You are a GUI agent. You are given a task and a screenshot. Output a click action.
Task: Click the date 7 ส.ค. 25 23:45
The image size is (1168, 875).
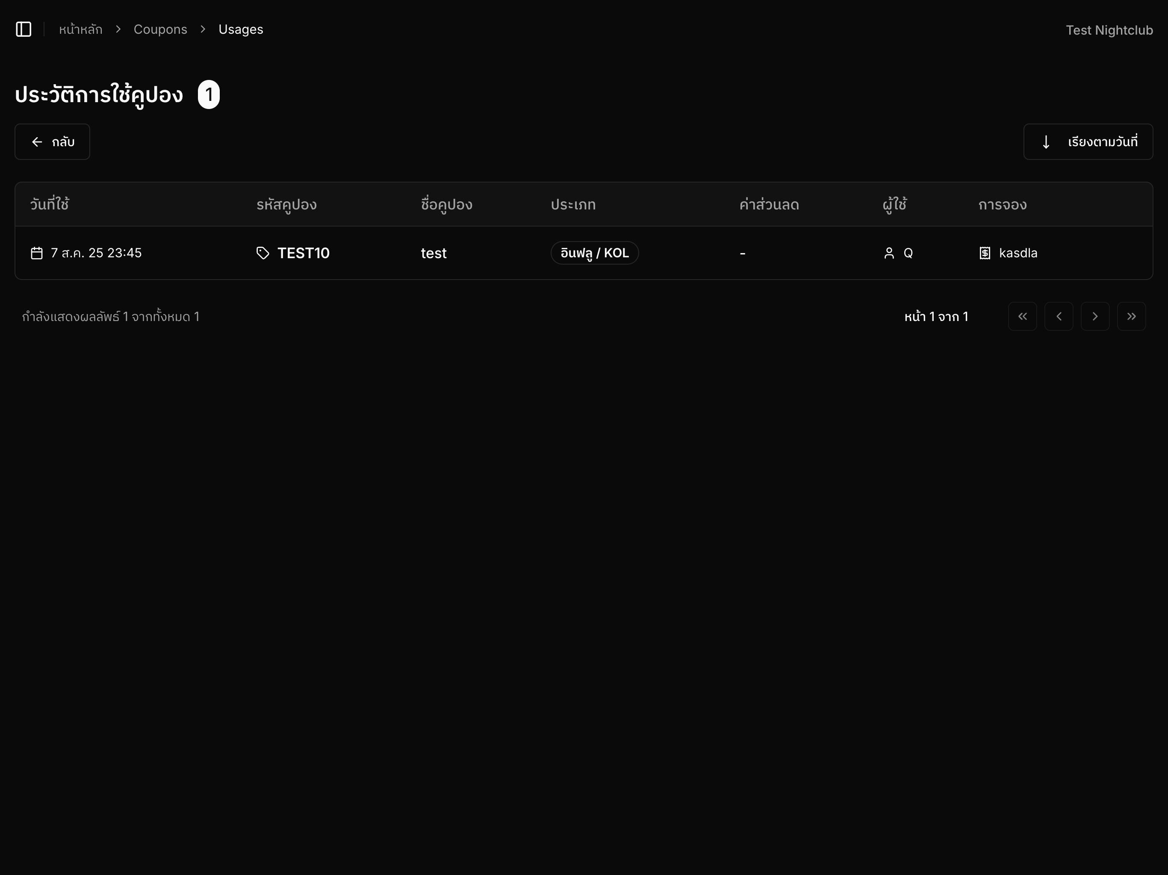tap(96, 253)
